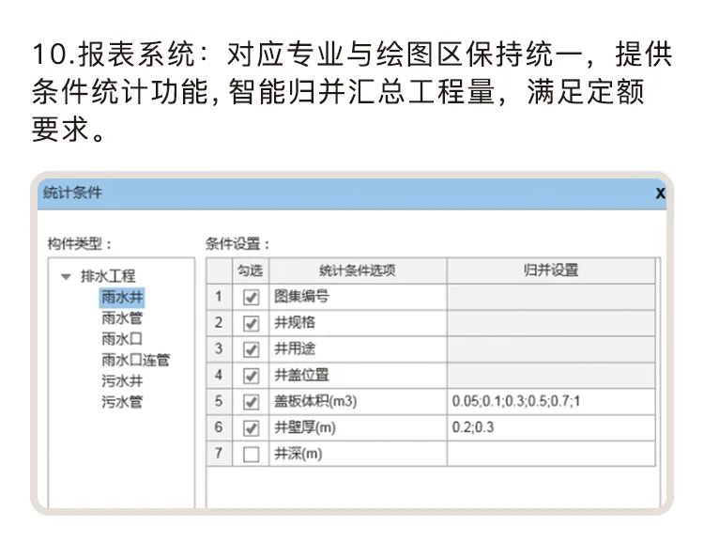Uncheck the 井规格 checkbox

click(x=251, y=323)
